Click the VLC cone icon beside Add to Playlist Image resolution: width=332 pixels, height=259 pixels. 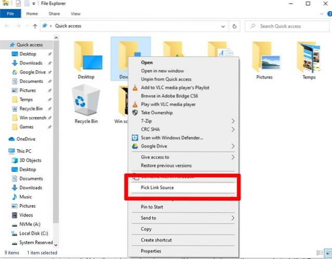(x=135, y=88)
